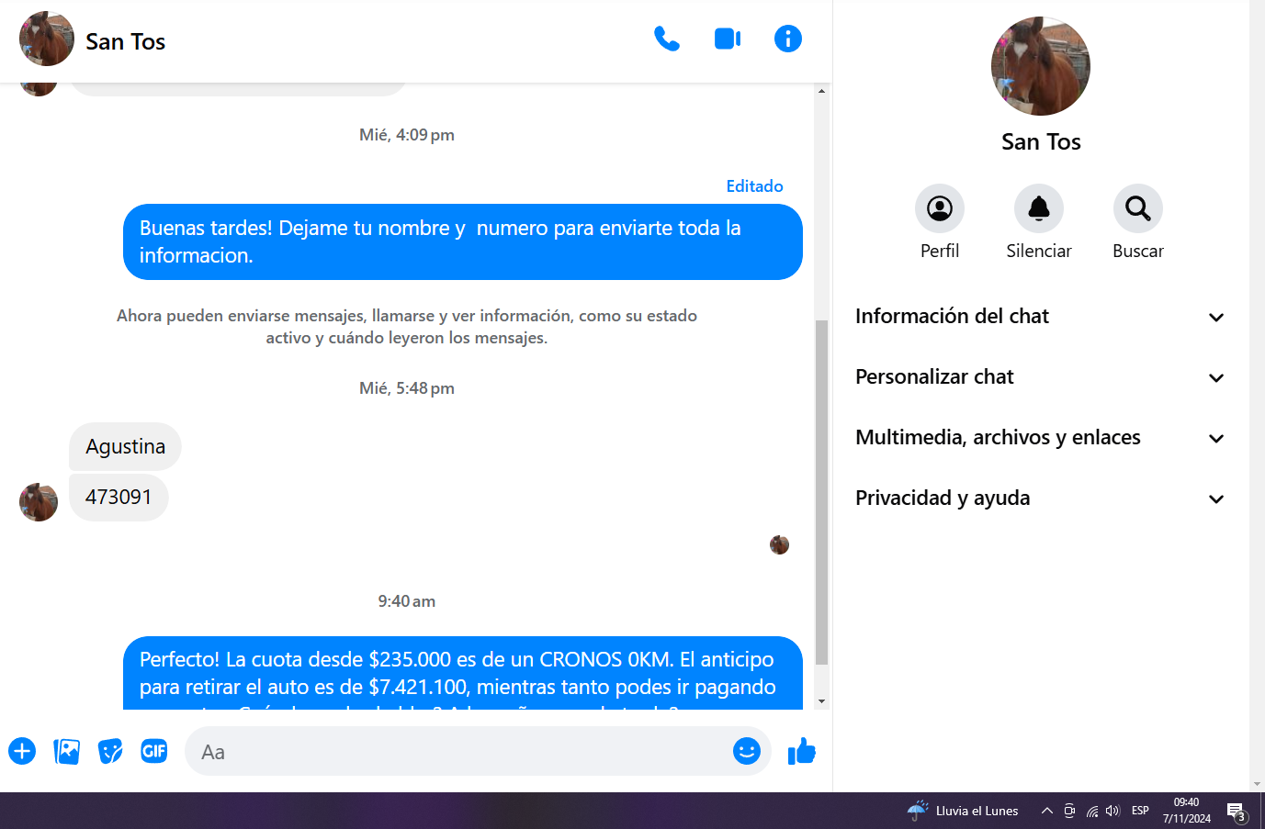Open conversation information panel icon

[788, 39]
